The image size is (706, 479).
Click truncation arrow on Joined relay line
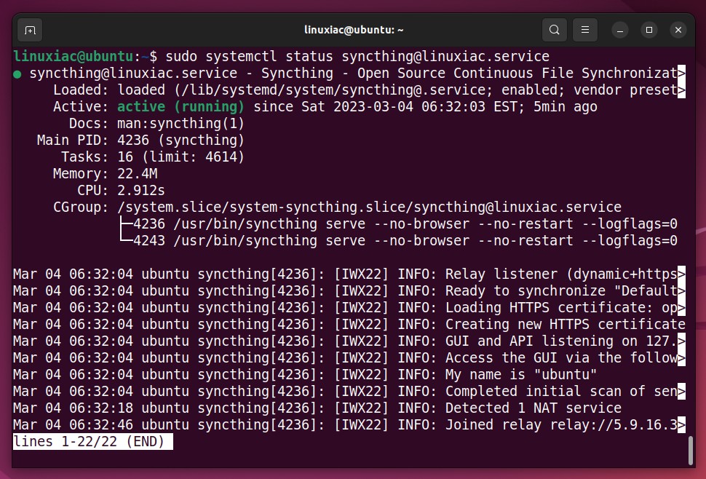[682, 424]
